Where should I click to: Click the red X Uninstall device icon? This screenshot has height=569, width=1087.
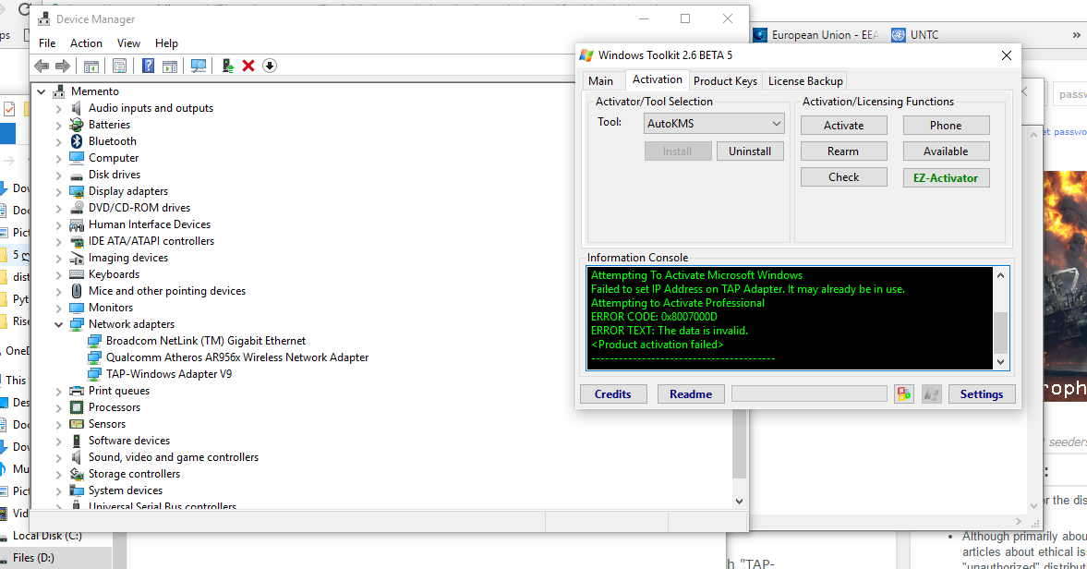[248, 66]
